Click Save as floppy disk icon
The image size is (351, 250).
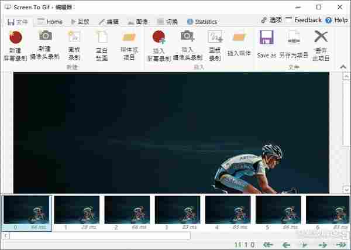(266, 37)
